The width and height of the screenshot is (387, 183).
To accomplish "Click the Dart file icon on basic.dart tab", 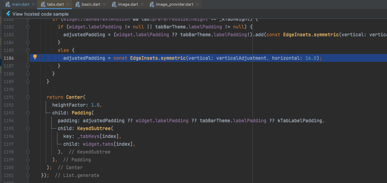I will pos(78,4).
